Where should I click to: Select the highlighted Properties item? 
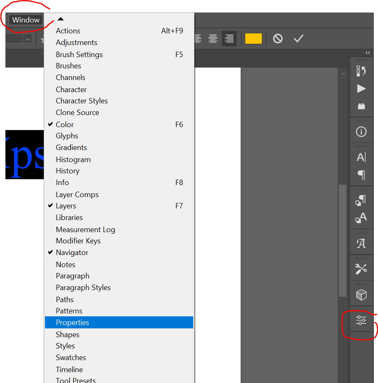coord(119,323)
